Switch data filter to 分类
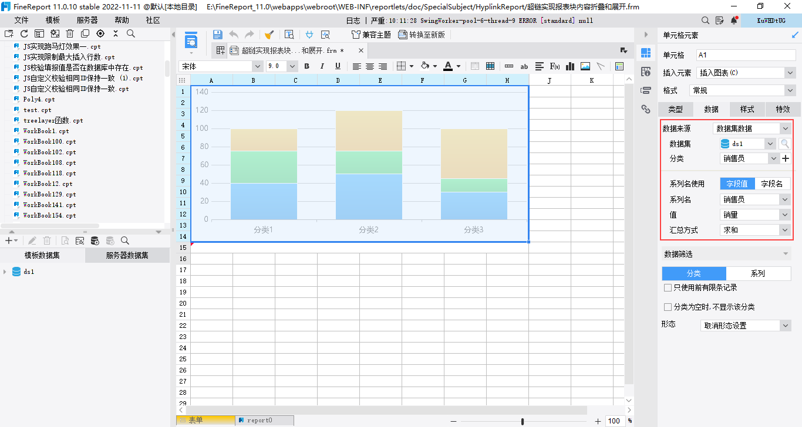Image resolution: width=802 pixels, height=427 pixels. click(x=694, y=273)
